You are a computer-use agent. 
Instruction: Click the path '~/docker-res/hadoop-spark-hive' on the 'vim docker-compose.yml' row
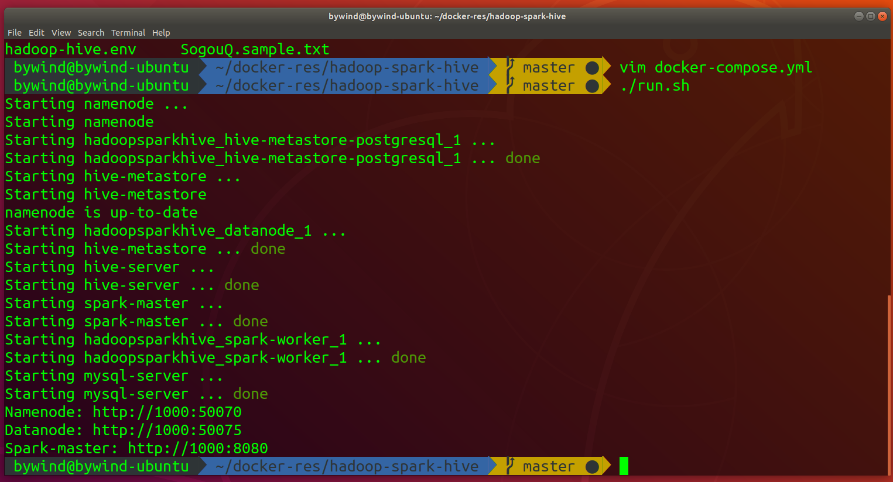pos(347,68)
